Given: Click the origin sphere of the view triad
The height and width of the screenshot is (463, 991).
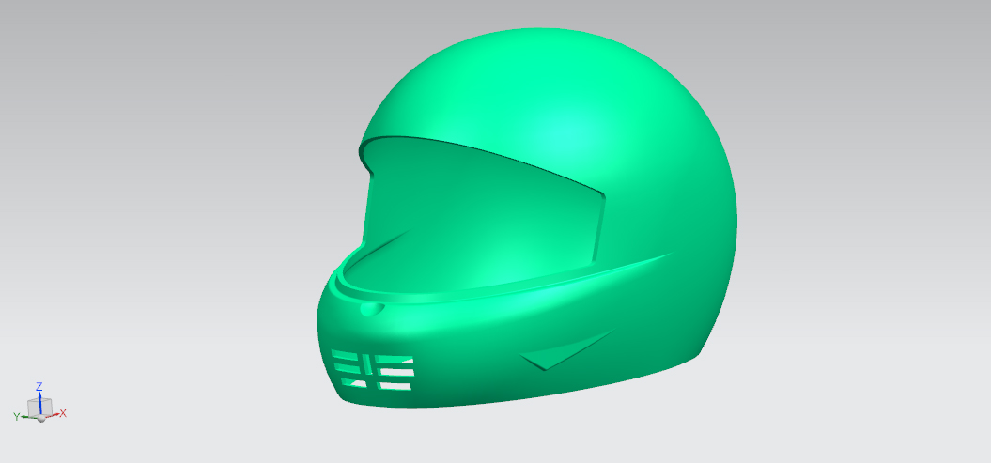Looking at the screenshot, I should tap(41, 418).
